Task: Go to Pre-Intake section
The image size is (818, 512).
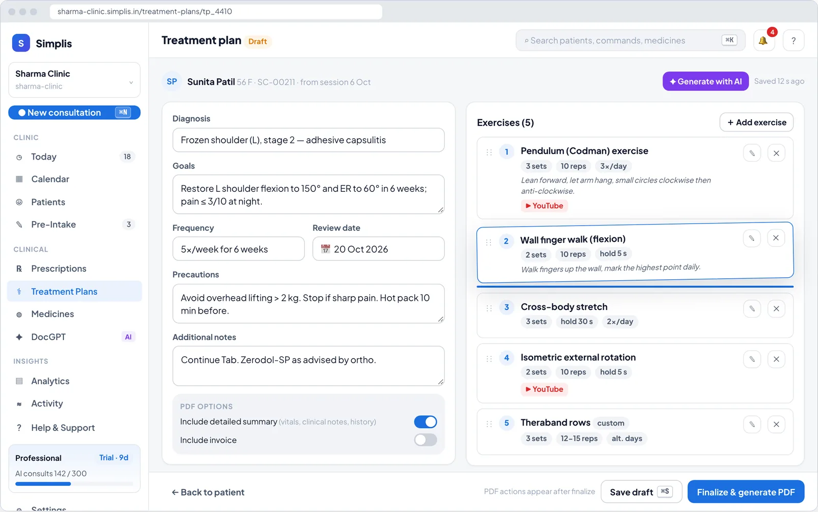Action: (x=74, y=225)
